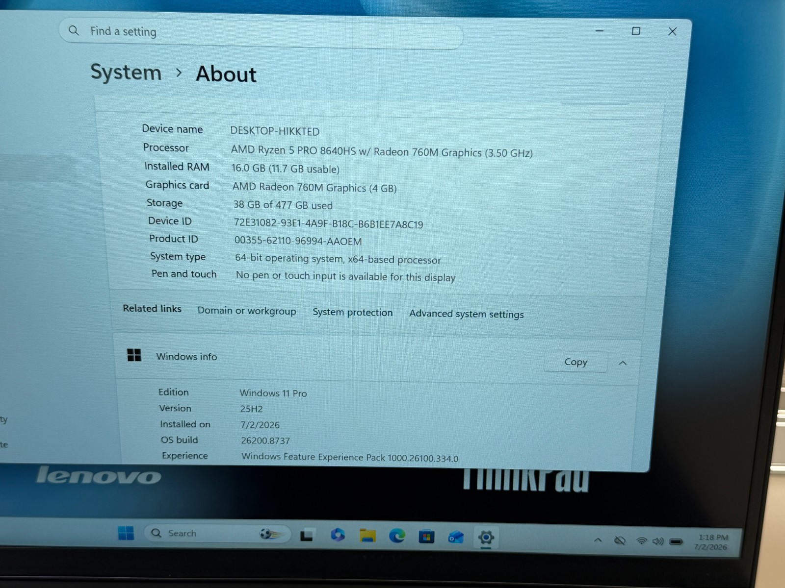Select the AMD Ryzen 5 PRO 8640HS processor text

(x=382, y=152)
